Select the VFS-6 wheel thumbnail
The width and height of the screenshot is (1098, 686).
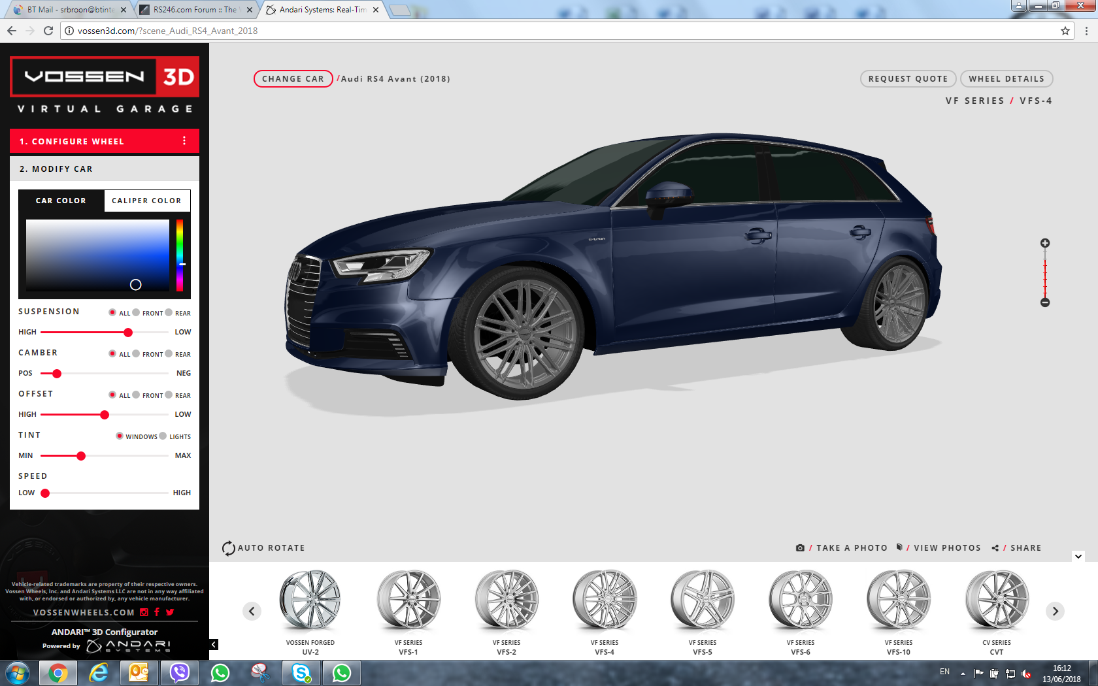tap(800, 601)
